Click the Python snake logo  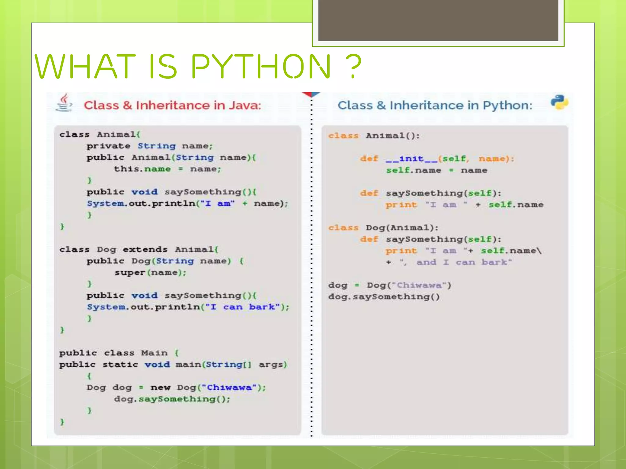point(559,102)
